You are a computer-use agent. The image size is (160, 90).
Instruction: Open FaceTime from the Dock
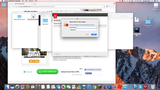[x=68, y=87]
